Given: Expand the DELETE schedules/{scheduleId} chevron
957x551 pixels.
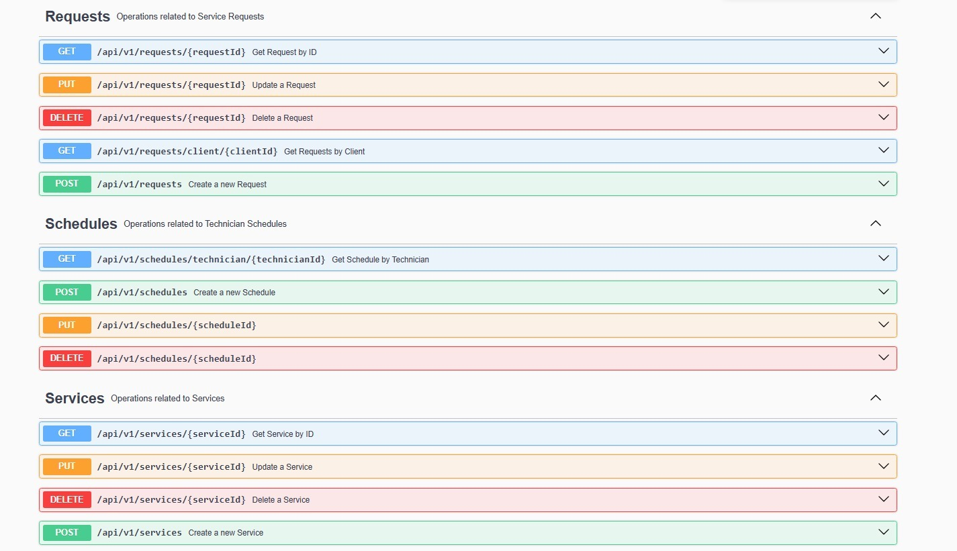Looking at the screenshot, I should (884, 358).
